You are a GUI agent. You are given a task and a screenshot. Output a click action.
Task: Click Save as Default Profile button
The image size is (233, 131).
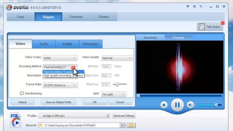point(59,102)
